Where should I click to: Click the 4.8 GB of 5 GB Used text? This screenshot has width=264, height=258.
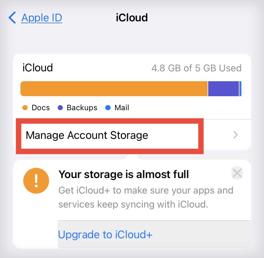point(196,68)
